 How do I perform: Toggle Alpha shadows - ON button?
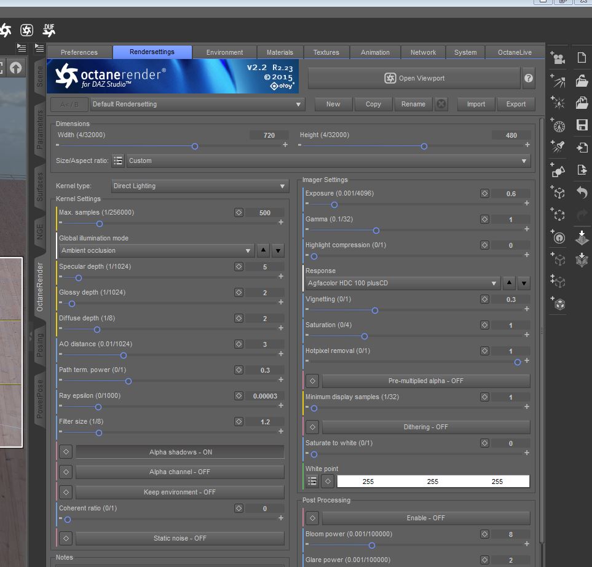180,452
